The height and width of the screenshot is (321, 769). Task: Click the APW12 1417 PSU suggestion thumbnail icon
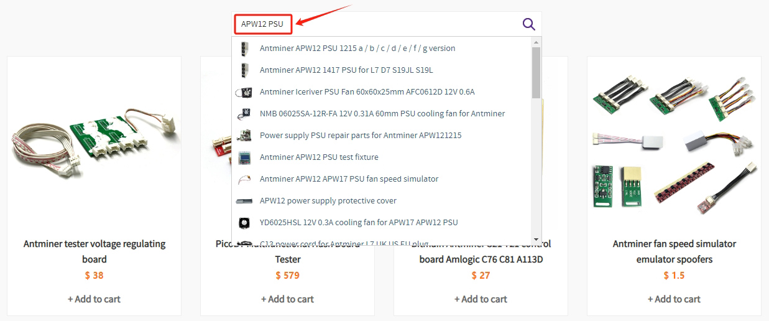[244, 70]
